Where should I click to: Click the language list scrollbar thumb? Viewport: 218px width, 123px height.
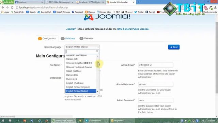click(98, 65)
